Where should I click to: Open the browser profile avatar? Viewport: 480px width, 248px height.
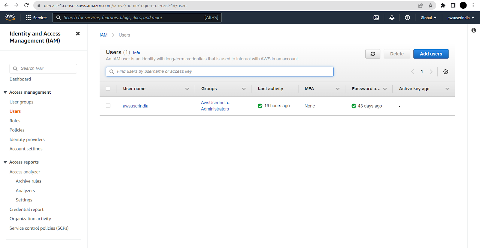pyautogui.click(x=463, y=5)
